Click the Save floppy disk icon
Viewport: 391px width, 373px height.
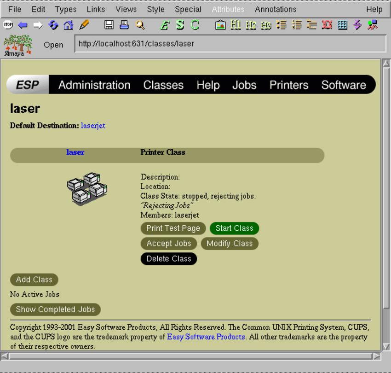pos(109,25)
